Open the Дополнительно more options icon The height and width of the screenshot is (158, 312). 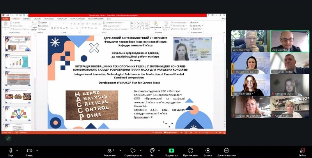click(227, 151)
